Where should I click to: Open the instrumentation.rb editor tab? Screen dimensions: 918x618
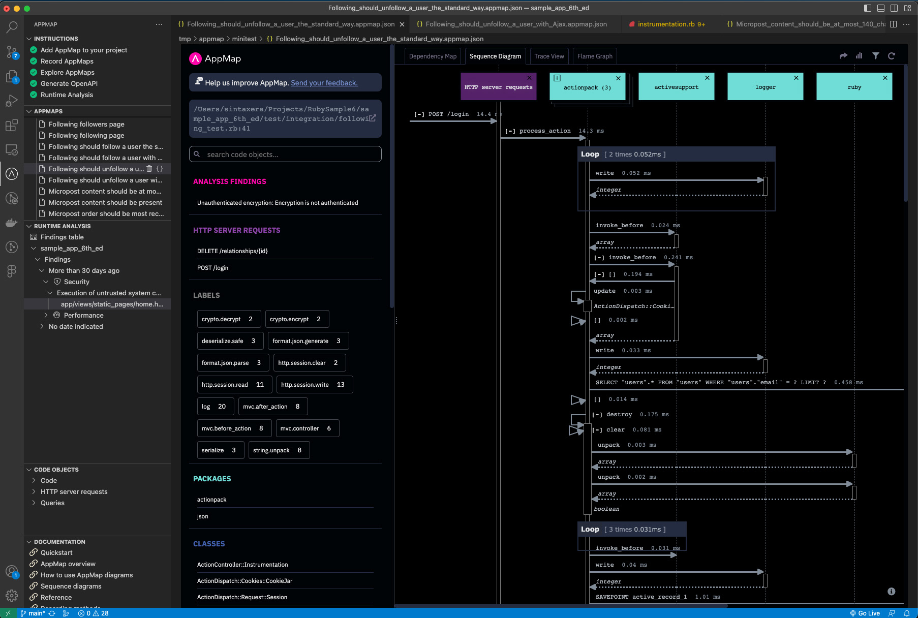coord(669,24)
